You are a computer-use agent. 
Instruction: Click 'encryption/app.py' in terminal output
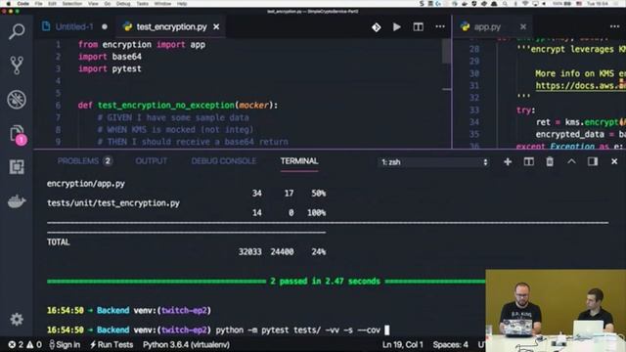[x=86, y=184]
